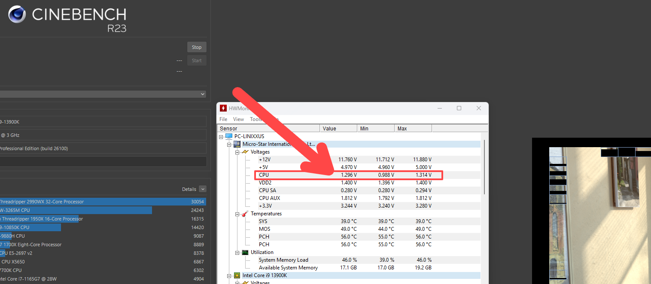Select the CPU AUX row
This screenshot has height=284, width=651.
[350, 198]
